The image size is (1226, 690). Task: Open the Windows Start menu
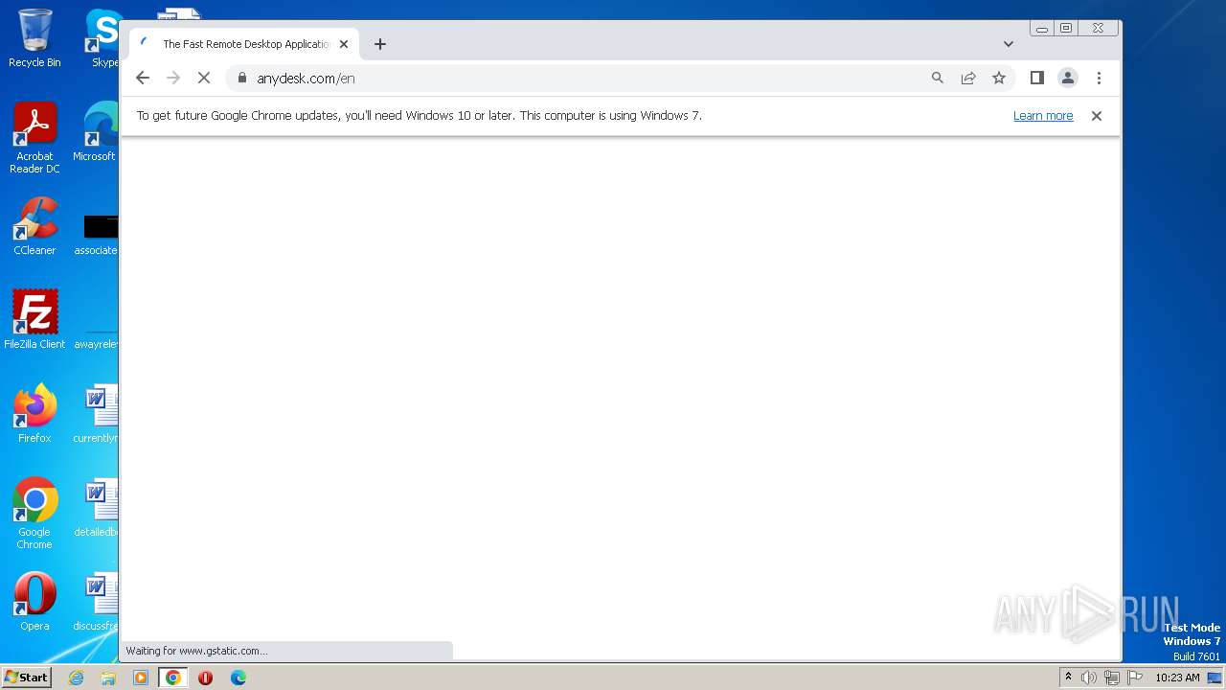click(26, 678)
